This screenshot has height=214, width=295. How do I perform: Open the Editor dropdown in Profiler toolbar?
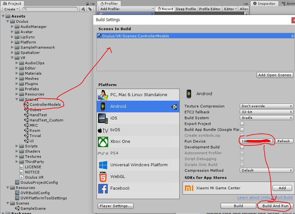pyautogui.click(x=230, y=9)
